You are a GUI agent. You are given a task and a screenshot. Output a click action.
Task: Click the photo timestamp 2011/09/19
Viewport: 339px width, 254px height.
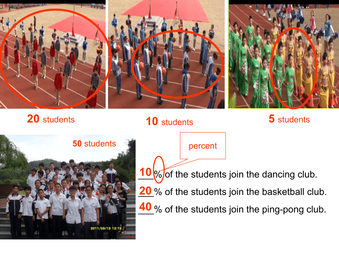[x=106, y=228]
